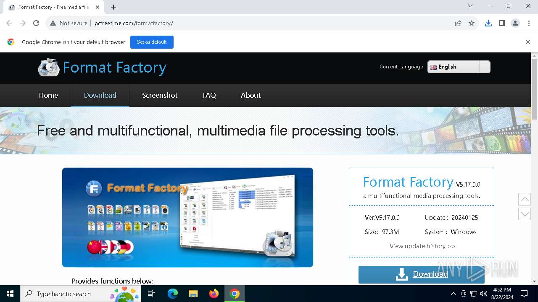Open the About nav tab
The height and width of the screenshot is (302, 538).
click(x=251, y=95)
